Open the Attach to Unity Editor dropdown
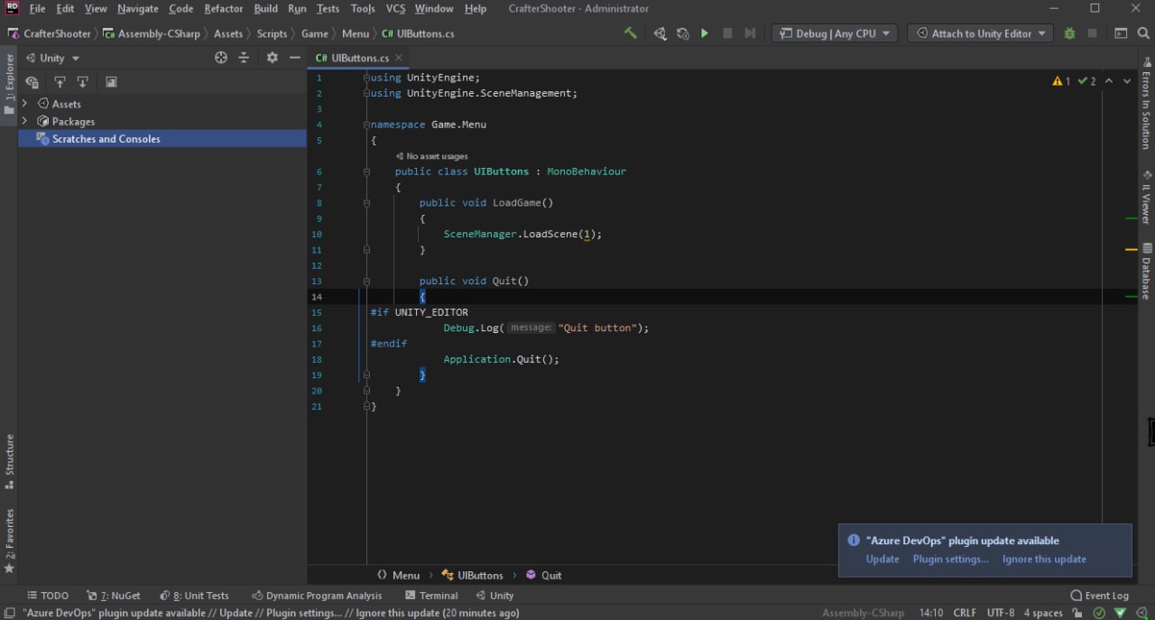The image size is (1155, 620). (980, 33)
